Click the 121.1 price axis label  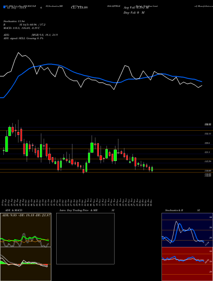207,152
